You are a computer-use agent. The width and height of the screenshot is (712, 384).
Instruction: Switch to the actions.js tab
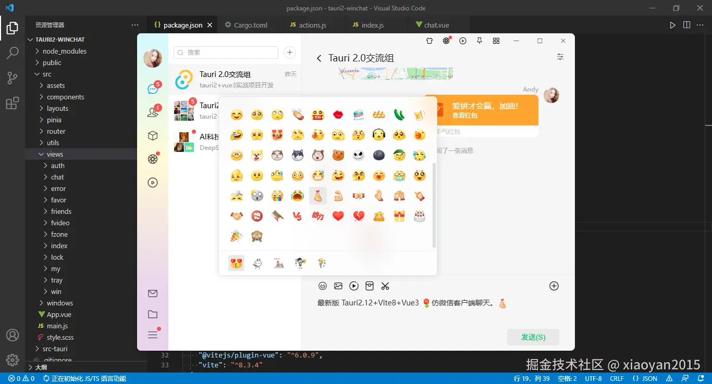[313, 25]
